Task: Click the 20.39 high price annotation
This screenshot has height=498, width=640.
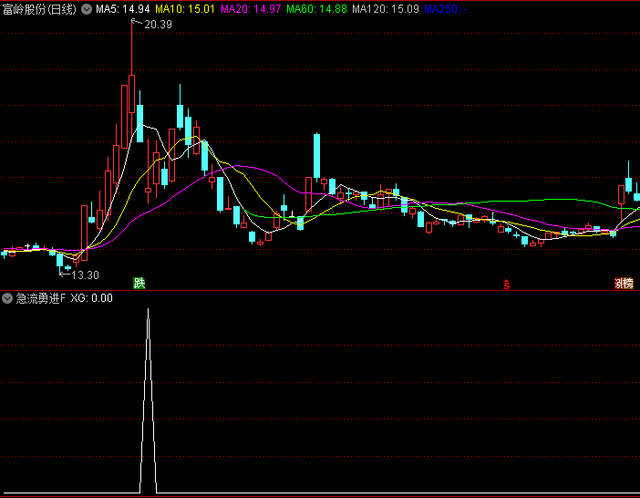Action: point(158,25)
